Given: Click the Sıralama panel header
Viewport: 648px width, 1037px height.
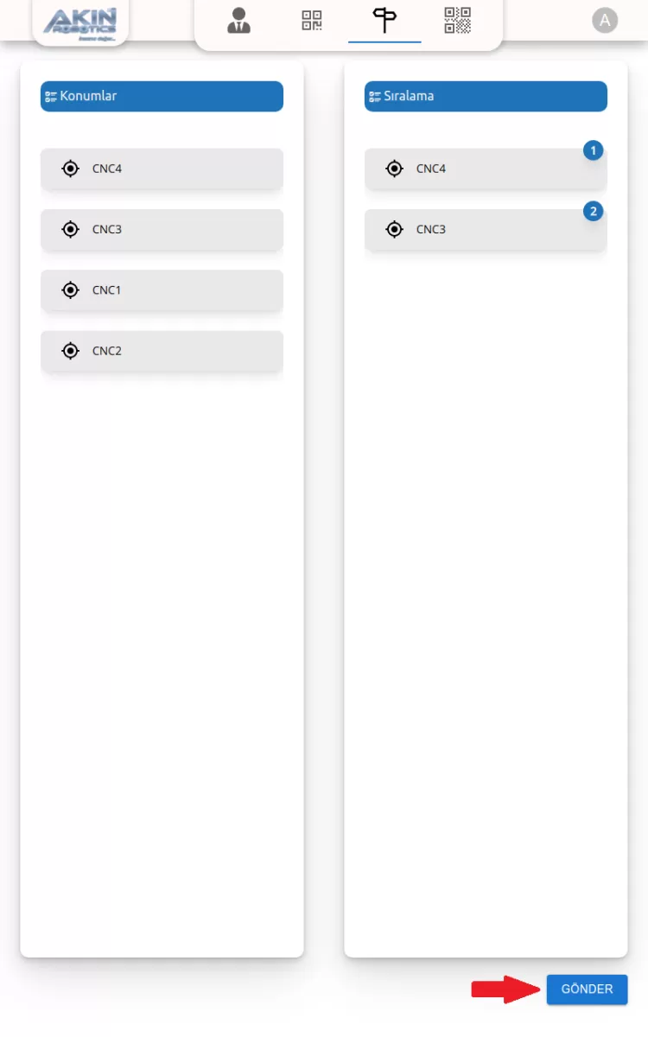Looking at the screenshot, I should tap(486, 96).
